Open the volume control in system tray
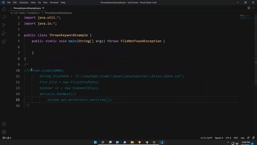The image size is (257, 145). tap(237, 143)
